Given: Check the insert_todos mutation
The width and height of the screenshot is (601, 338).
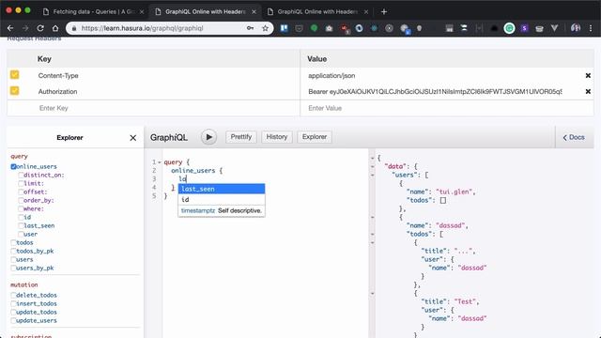Looking at the screenshot, I should [x=13, y=303].
